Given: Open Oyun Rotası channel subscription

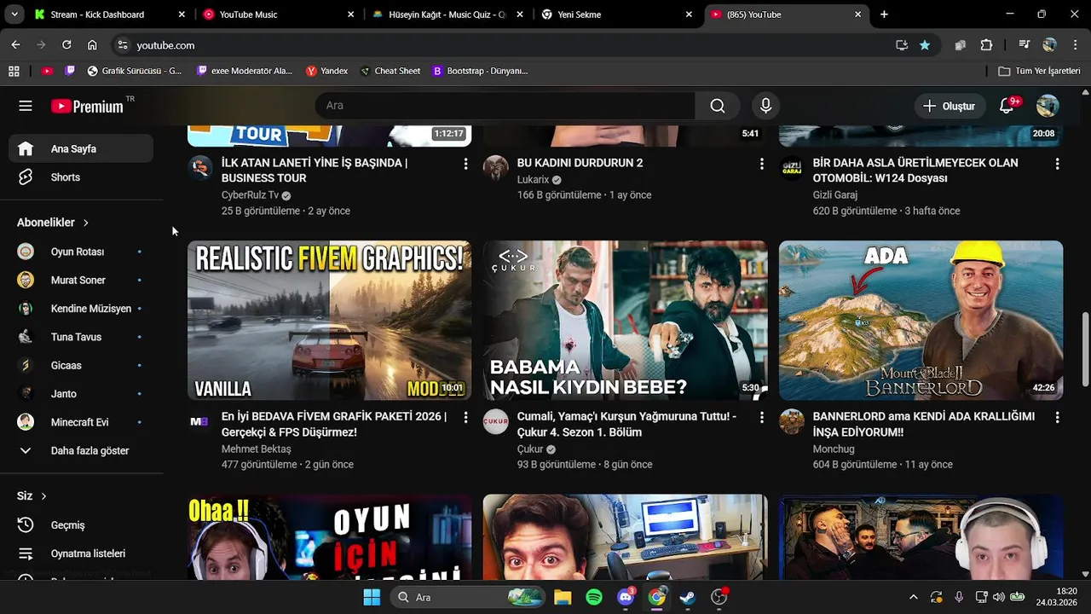Looking at the screenshot, I should pyautogui.click(x=81, y=252).
